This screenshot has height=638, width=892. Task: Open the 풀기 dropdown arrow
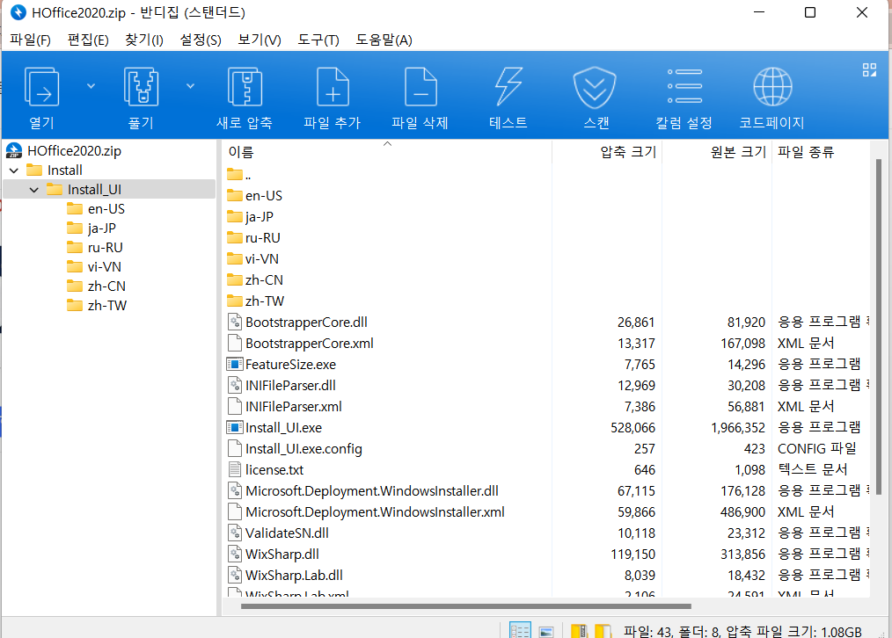[191, 86]
